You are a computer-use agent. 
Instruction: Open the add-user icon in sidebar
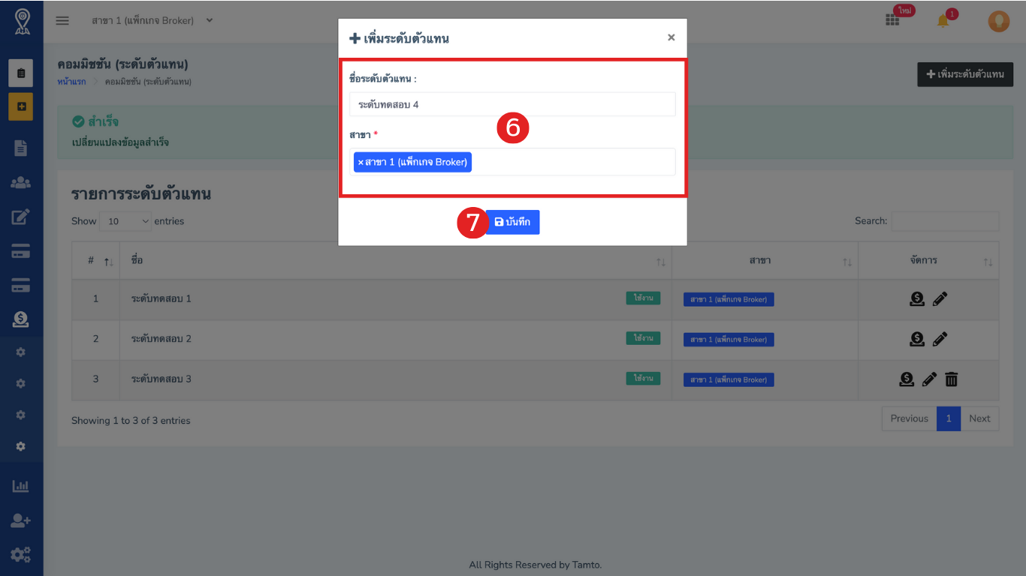[x=21, y=520]
